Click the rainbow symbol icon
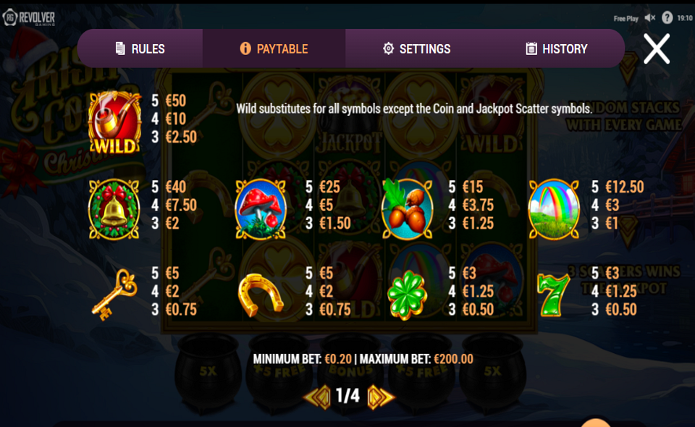695x427 pixels. [554, 209]
